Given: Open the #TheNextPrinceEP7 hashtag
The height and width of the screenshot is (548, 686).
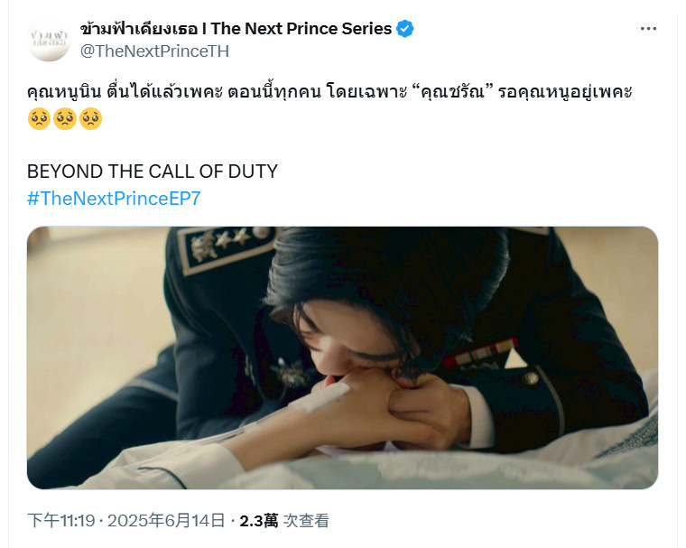Looking at the screenshot, I should 114,199.
